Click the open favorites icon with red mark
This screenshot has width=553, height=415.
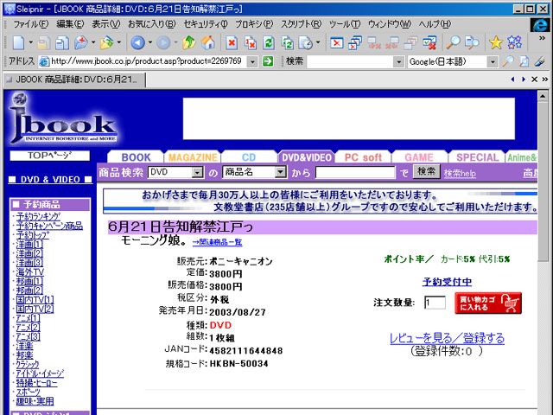click(x=81, y=42)
